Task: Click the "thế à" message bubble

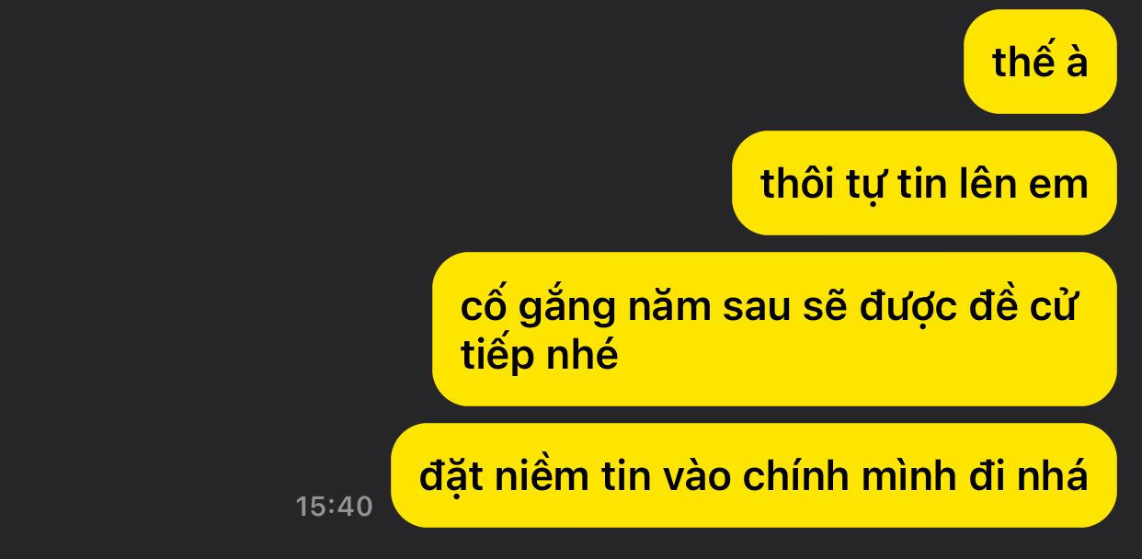Action: [x=1040, y=62]
